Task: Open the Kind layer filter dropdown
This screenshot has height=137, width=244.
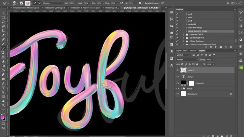Action: [183, 55]
